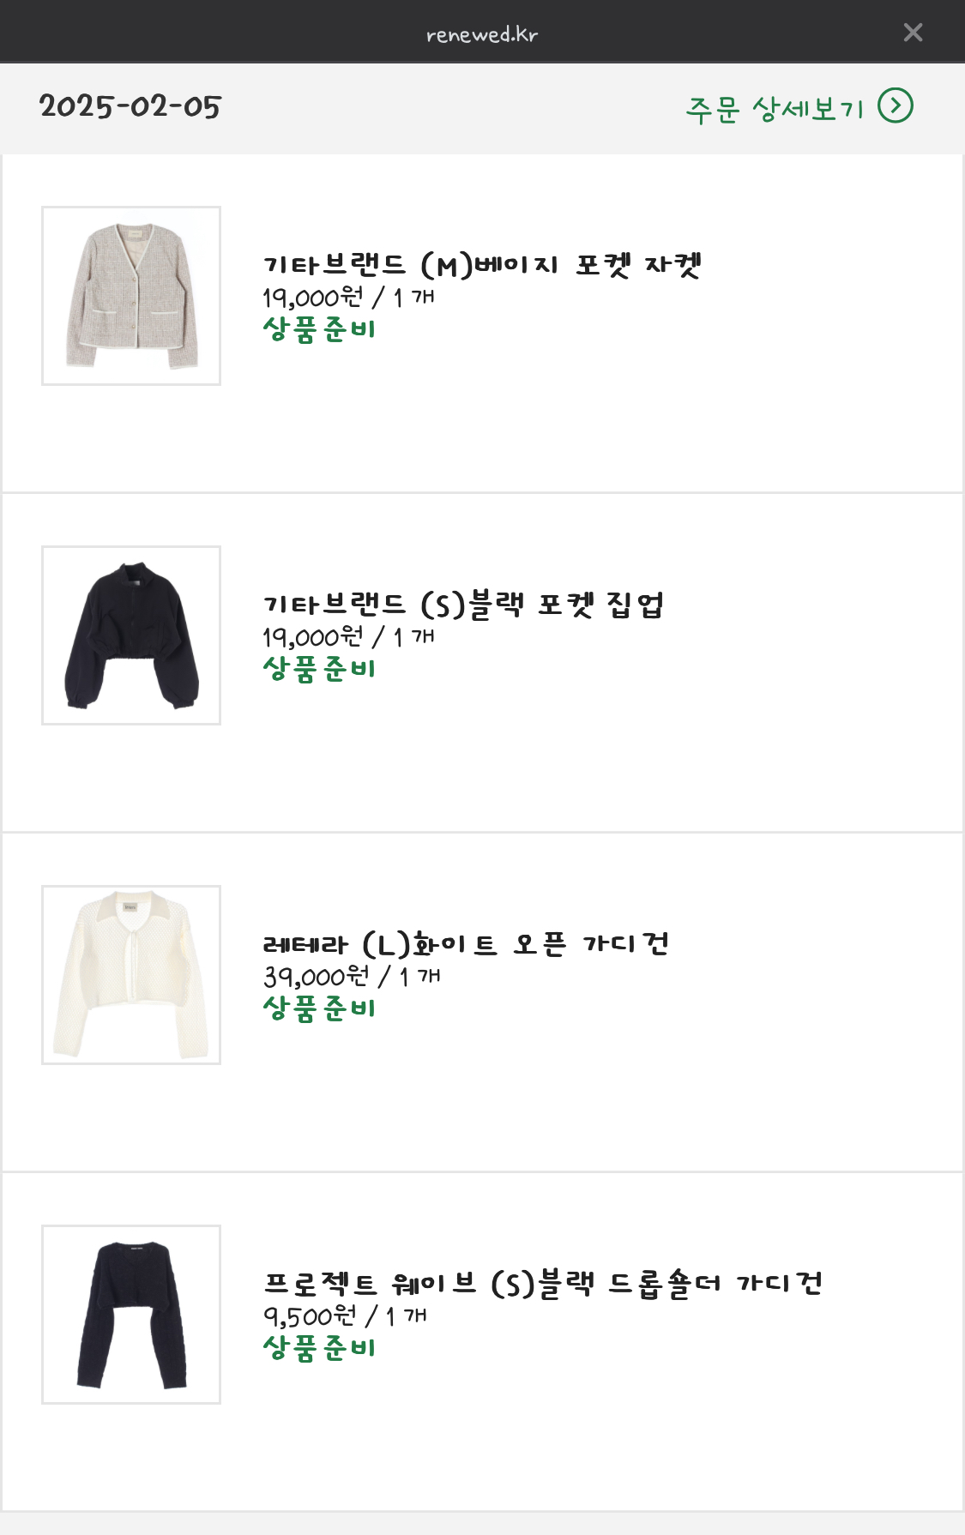Open the black pocket zip-up thumbnail
The width and height of the screenshot is (965, 1535).
coord(131,635)
